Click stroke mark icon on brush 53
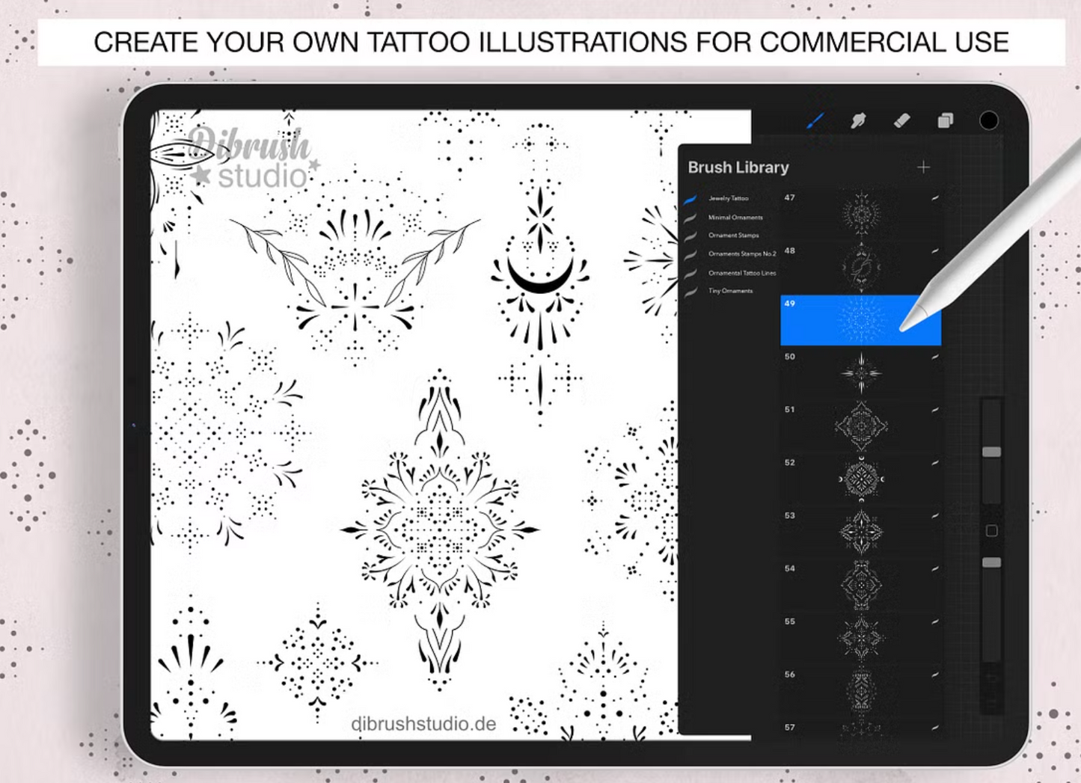Screen dimensions: 1081x783 coord(935,515)
